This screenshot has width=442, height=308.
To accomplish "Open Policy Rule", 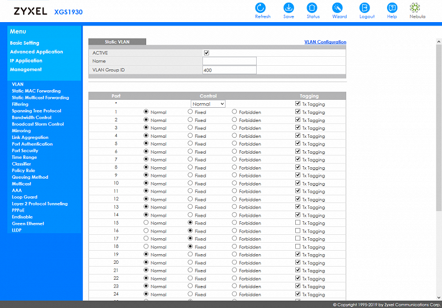I will (23, 170).
